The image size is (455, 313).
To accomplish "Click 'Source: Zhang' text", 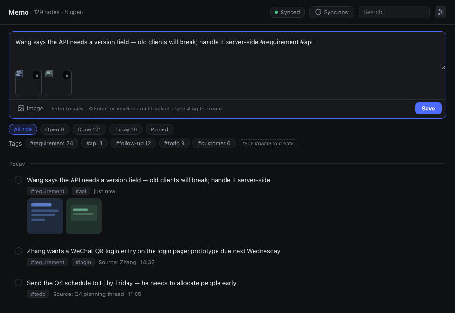I will 117,262.
